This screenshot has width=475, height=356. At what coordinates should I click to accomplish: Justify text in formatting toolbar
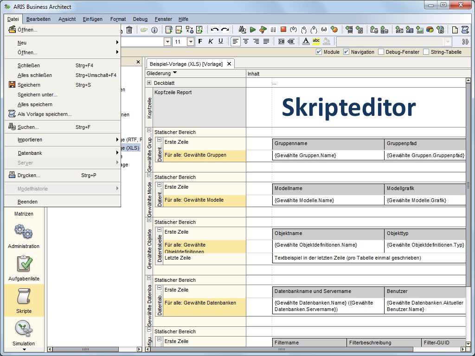tap(266, 41)
